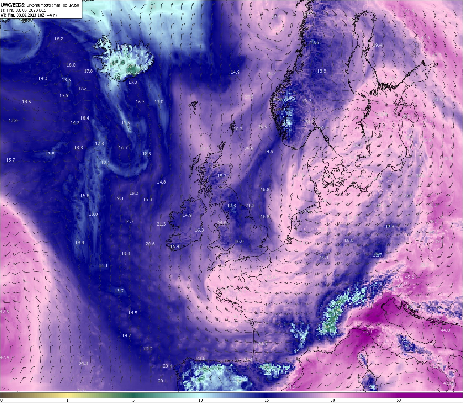Click the 42.6 value label

tap(4, 312)
